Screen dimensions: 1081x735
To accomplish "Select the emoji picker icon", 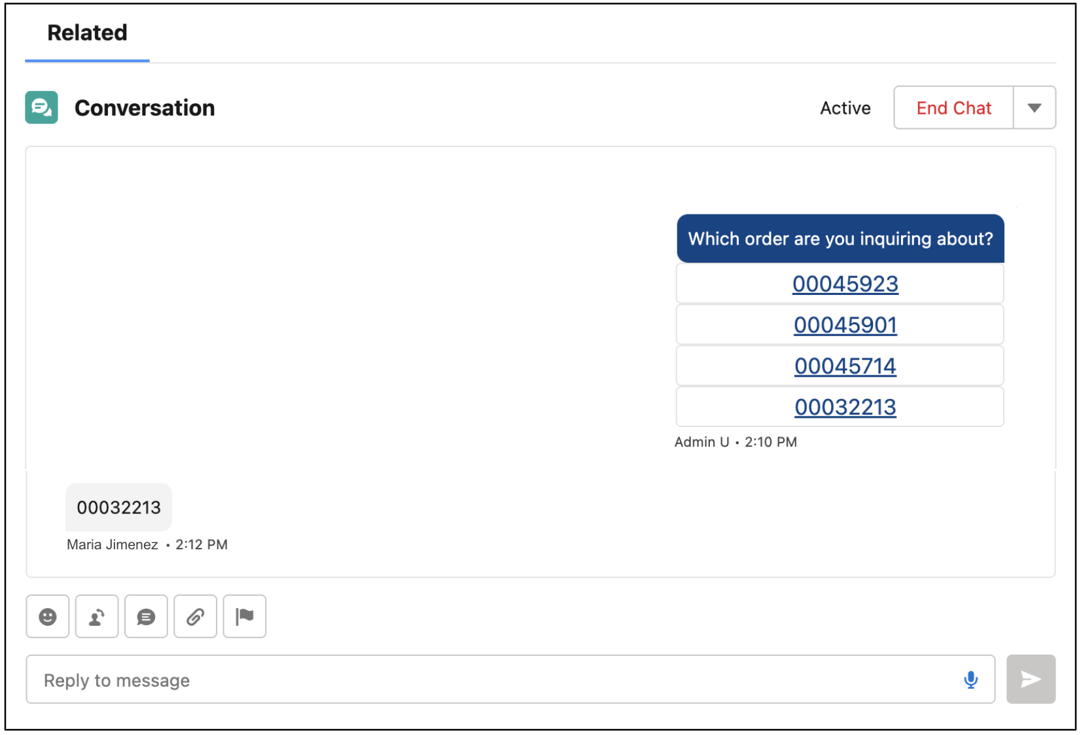I will point(47,616).
